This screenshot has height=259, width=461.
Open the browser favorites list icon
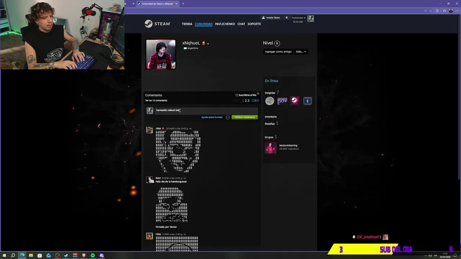coord(444,11)
